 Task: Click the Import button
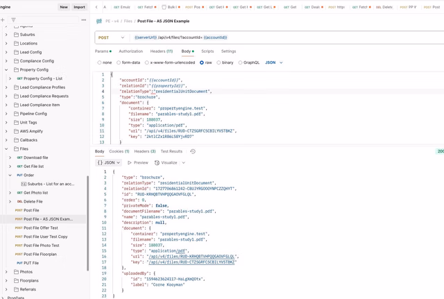coord(80,7)
